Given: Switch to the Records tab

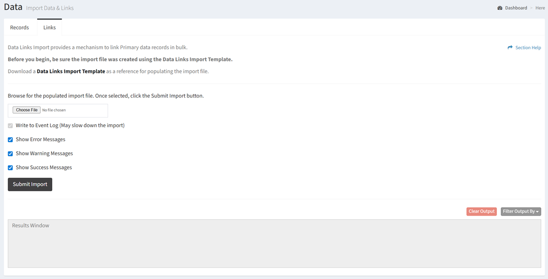Looking at the screenshot, I should [20, 27].
